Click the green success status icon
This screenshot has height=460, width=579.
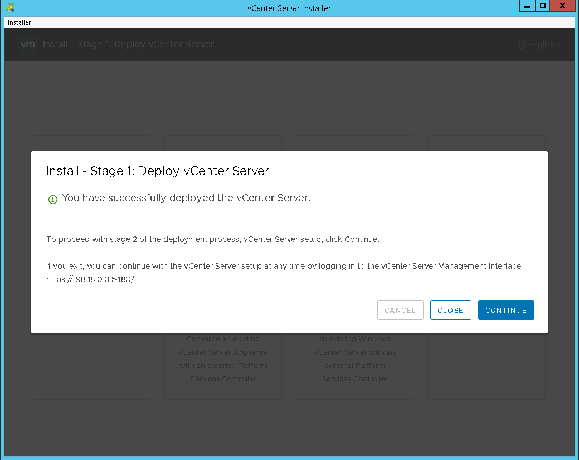click(x=53, y=199)
